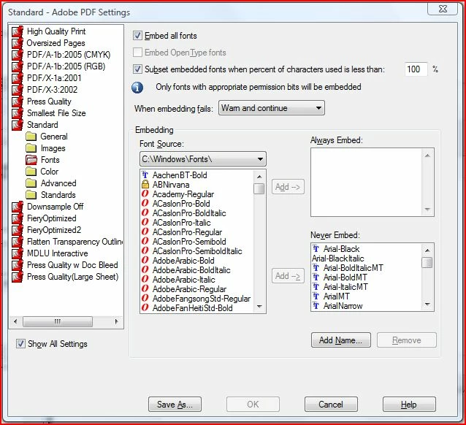The height and width of the screenshot is (425, 466).
Task: Click the lock icon beside ABNirvana
Action: 145,185
